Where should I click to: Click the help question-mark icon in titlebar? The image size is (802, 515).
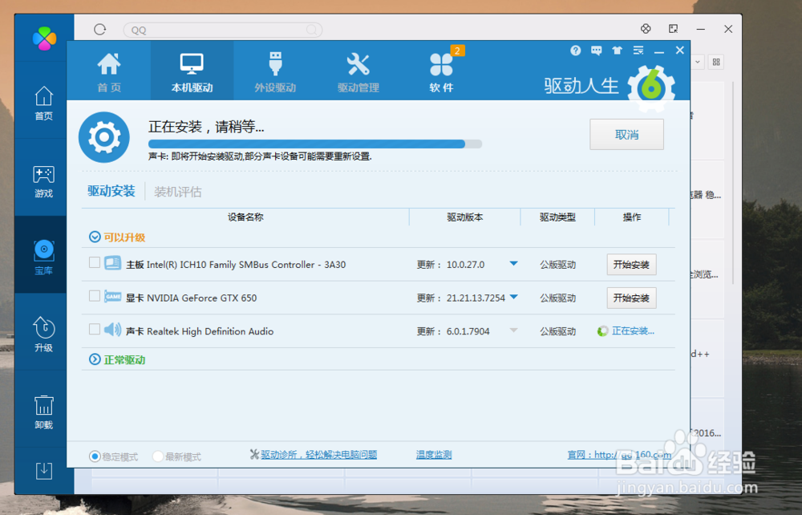(576, 51)
